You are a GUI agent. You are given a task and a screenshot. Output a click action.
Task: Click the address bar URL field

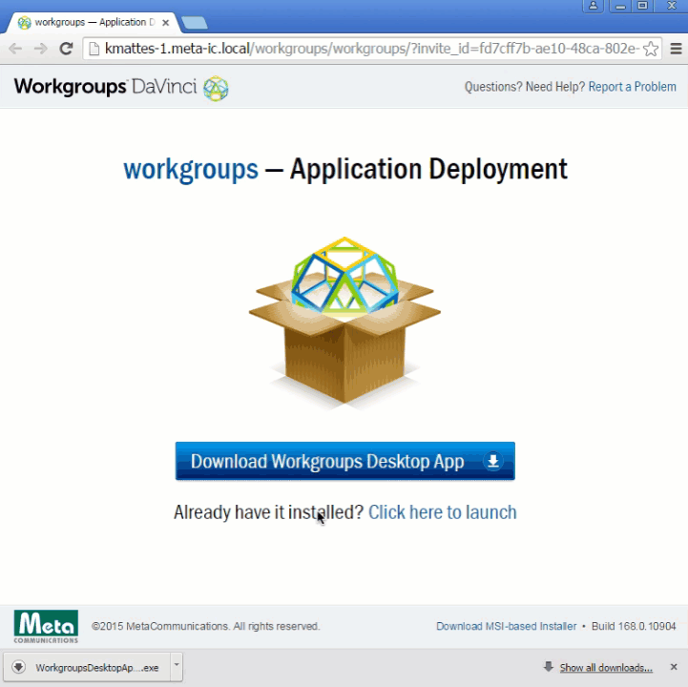(x=372, y=49)
